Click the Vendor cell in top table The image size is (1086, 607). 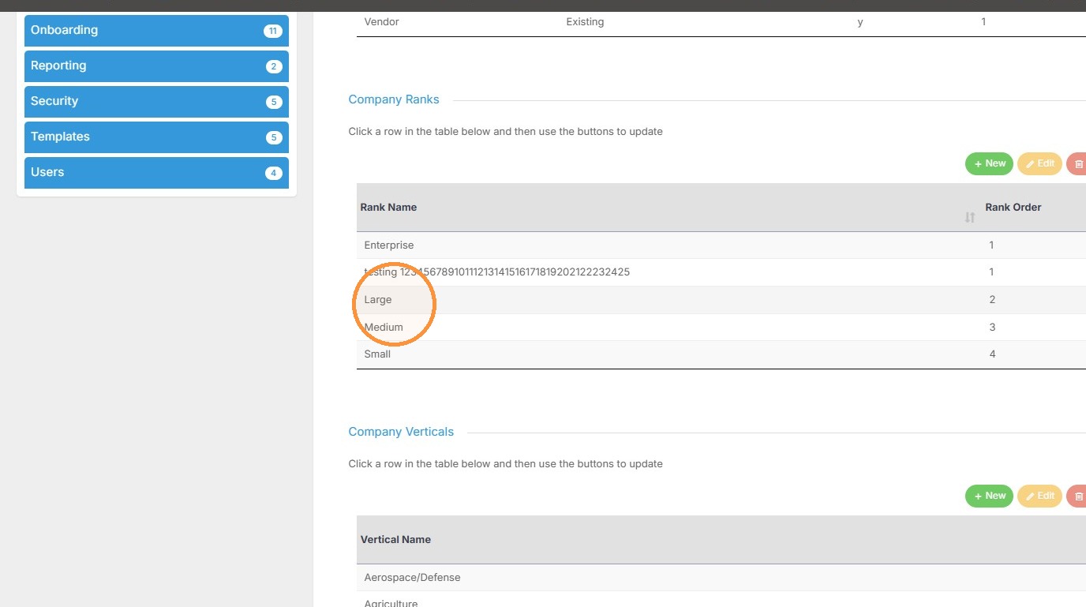[x=382, y=22]
